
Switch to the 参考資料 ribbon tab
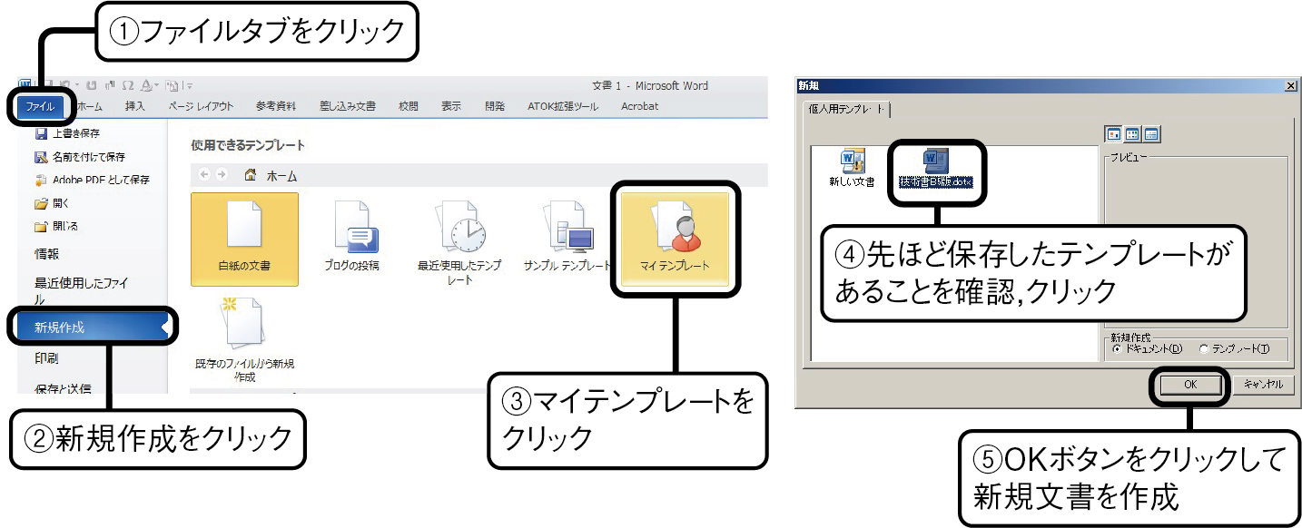[x=276, y=107]
